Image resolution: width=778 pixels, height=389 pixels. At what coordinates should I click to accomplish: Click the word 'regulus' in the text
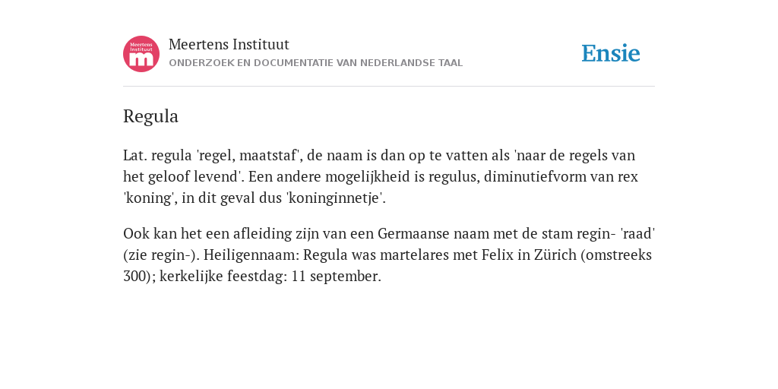point(454,176)
